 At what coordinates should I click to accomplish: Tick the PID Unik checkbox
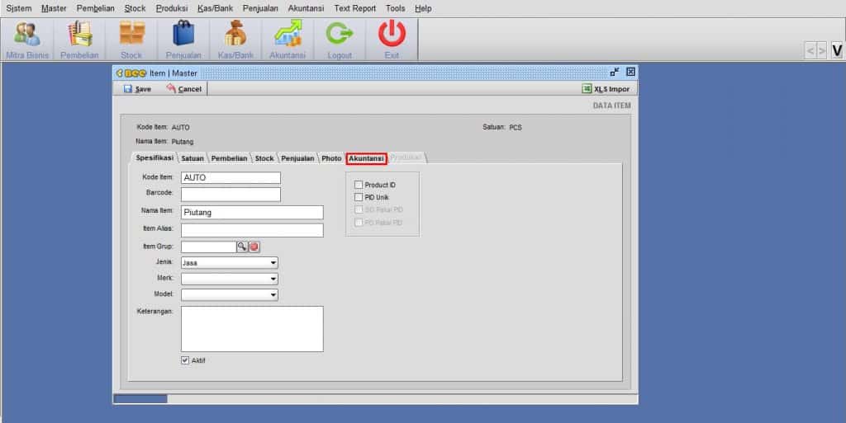point(359,197)
